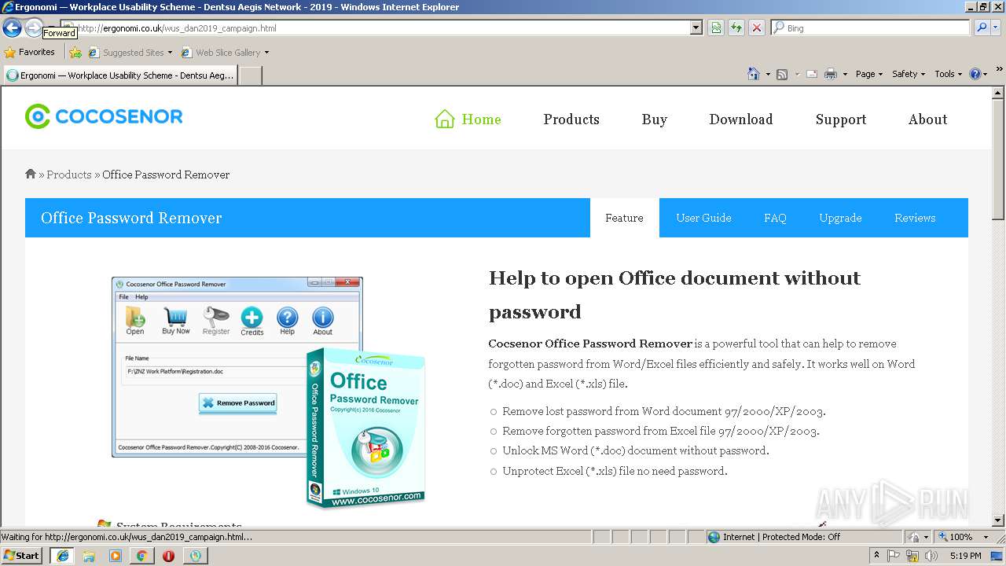Image resolution: width=1006 pixels, height=566 pixels.
Task: Switch to the Reviews tab
Action: click(x=915, y=218)
